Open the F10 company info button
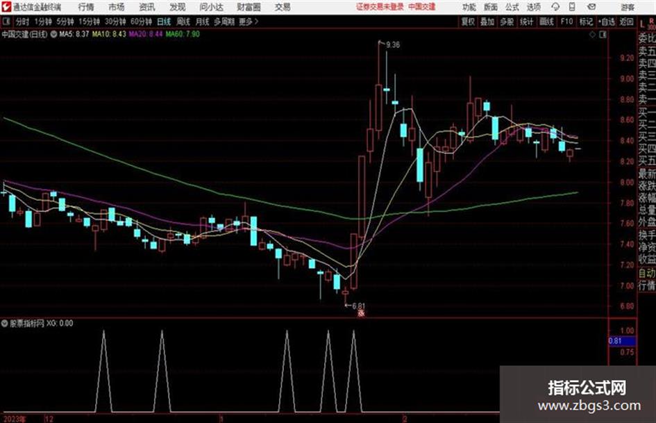656x423 pixels. [566, 22]
